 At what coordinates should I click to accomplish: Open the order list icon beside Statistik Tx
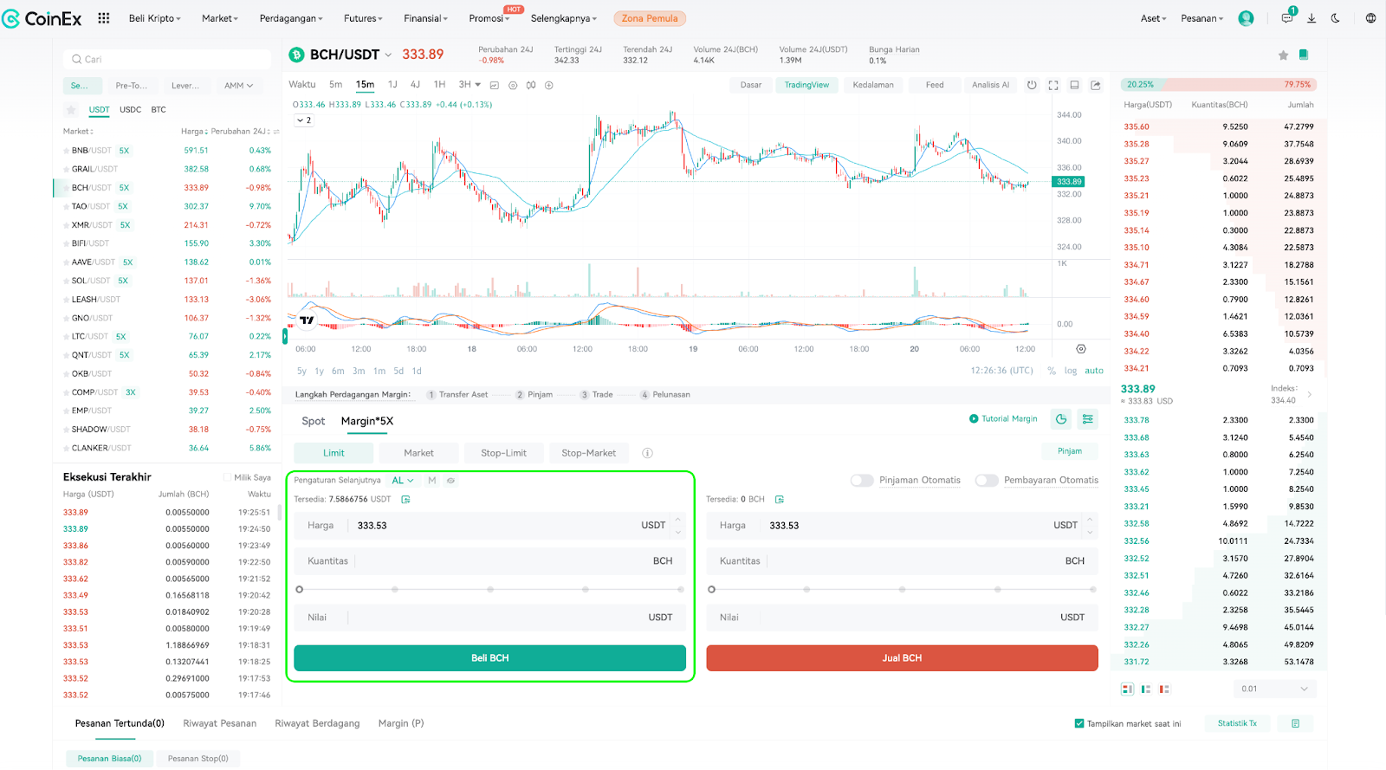(1296, 723)
